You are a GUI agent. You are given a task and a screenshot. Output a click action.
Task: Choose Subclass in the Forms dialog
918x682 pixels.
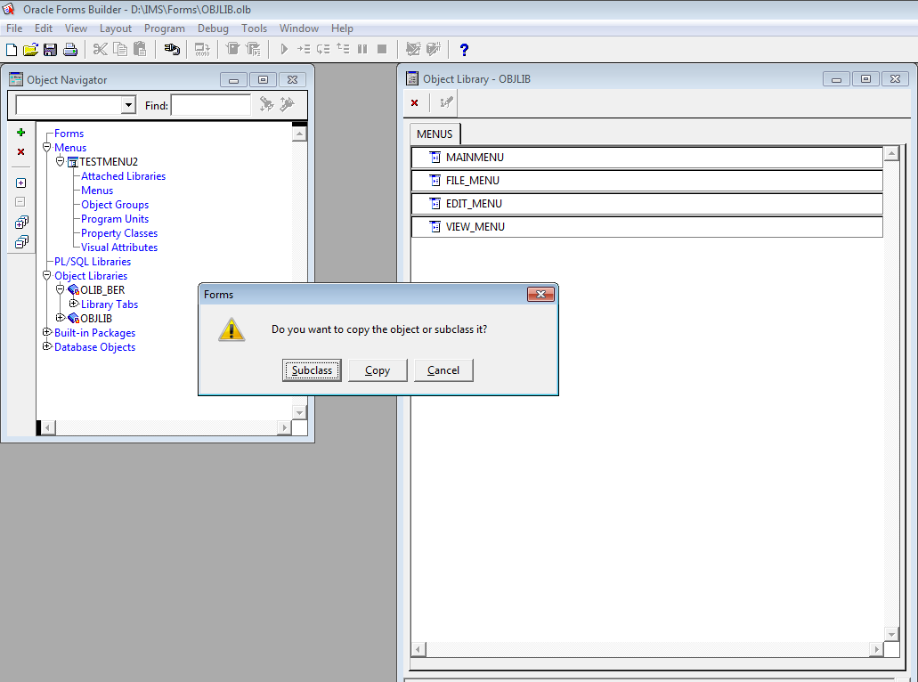[x=312, y=370]
